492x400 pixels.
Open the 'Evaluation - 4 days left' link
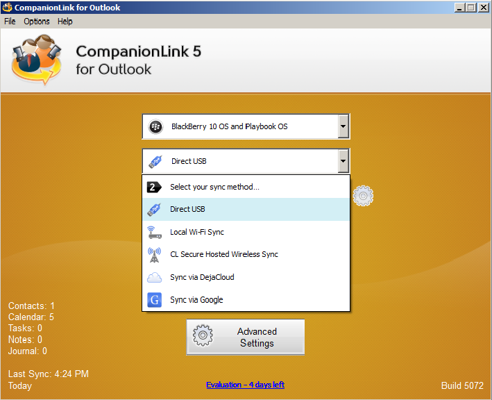click(x=246, y=385)
